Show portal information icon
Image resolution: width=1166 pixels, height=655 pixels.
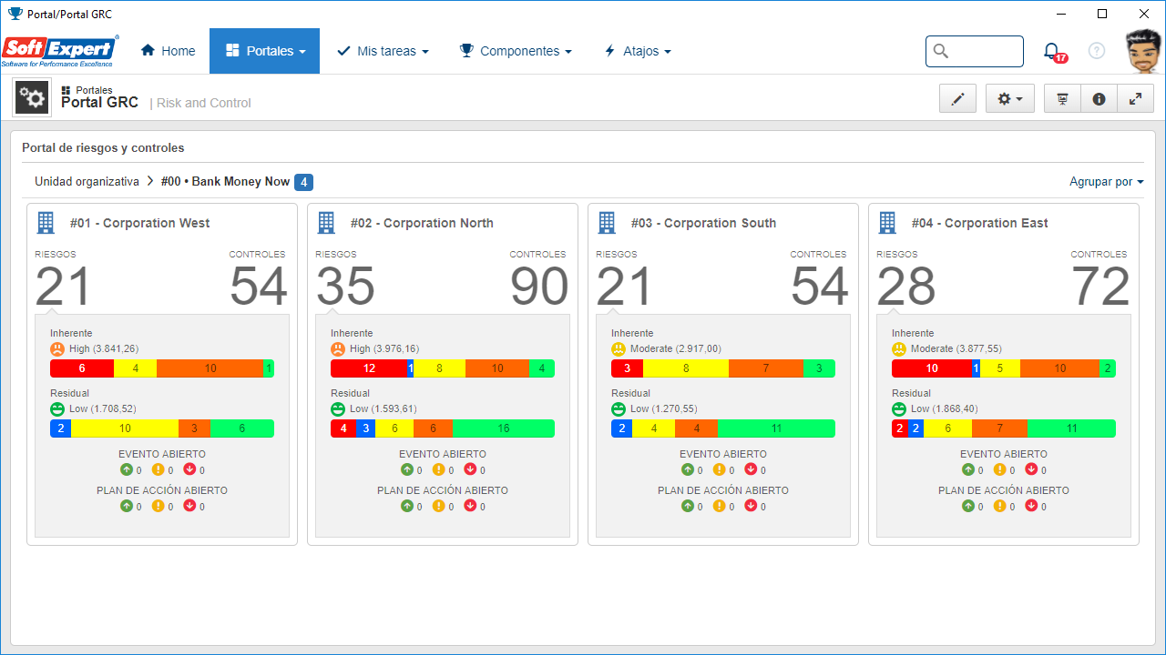[1099, 98]
